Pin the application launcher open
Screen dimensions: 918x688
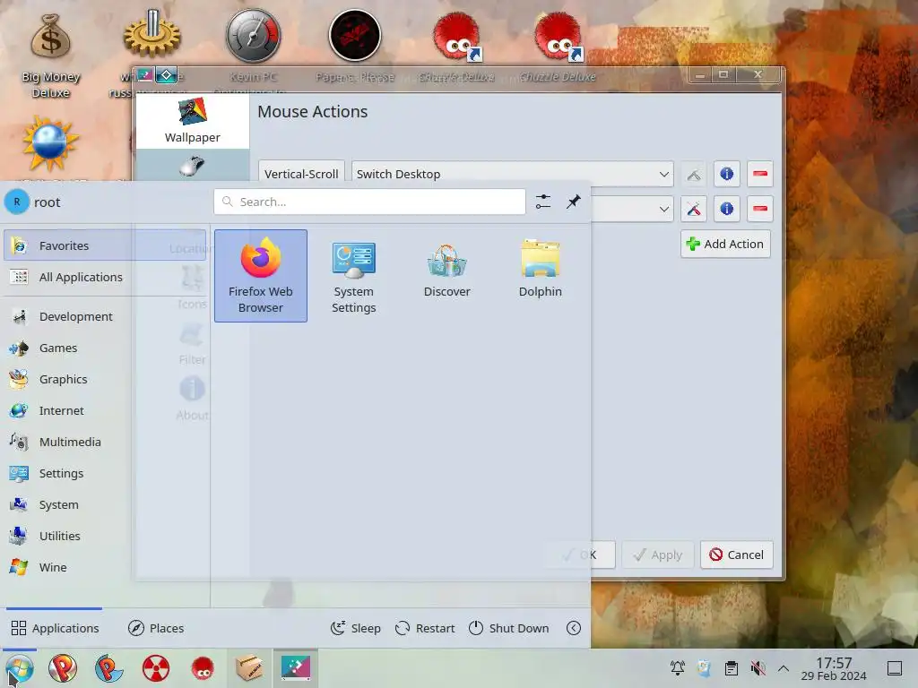pyautogui.click(x=573, y=202)
